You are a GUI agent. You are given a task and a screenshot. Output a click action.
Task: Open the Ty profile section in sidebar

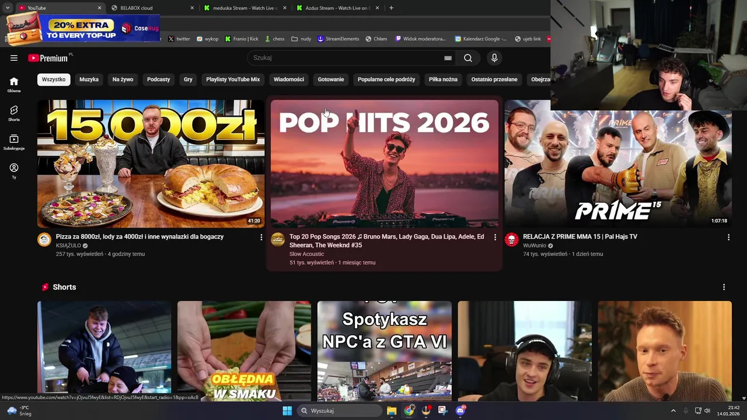click(x=14, y=171)
